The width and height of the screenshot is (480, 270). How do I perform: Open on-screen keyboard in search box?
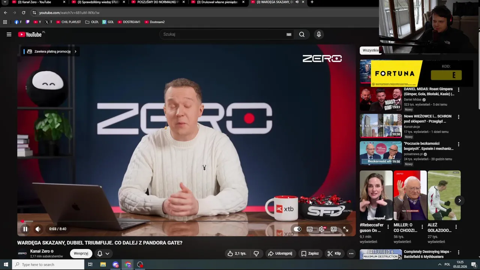point(289,34)
